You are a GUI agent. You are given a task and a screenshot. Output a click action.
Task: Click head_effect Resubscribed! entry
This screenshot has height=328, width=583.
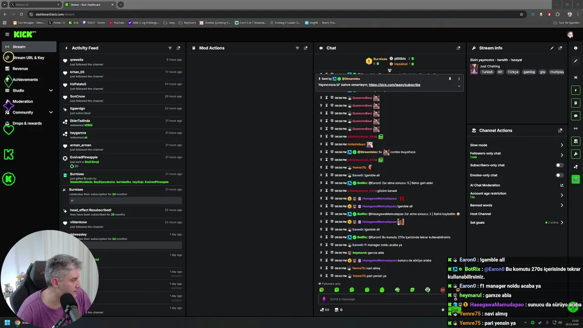pyautogui.click(x=91, y=210)
